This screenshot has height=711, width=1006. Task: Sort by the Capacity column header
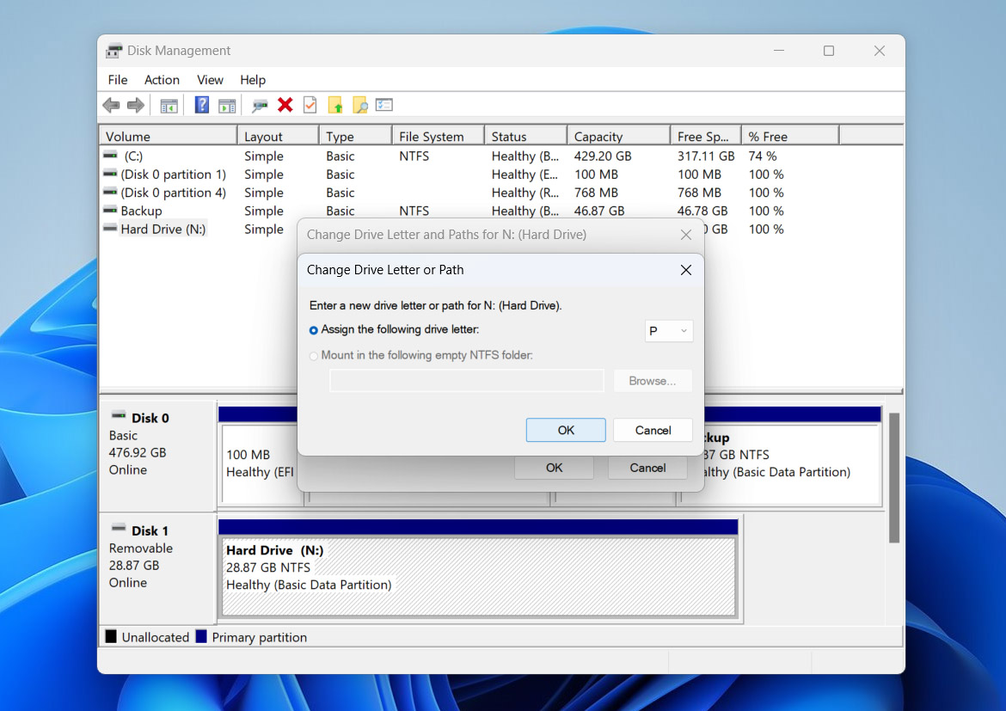(619, 136)
